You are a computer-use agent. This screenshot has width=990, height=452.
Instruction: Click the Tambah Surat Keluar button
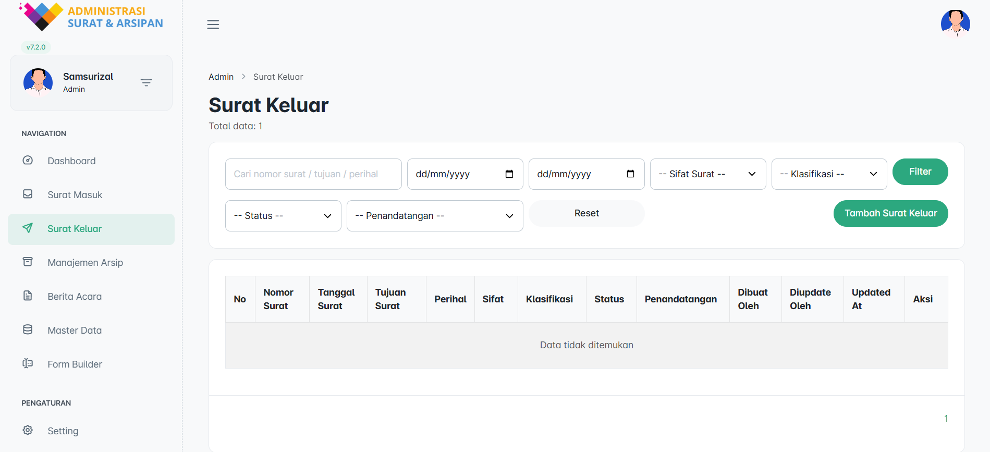pyautogui.click(x=890, y=213)
